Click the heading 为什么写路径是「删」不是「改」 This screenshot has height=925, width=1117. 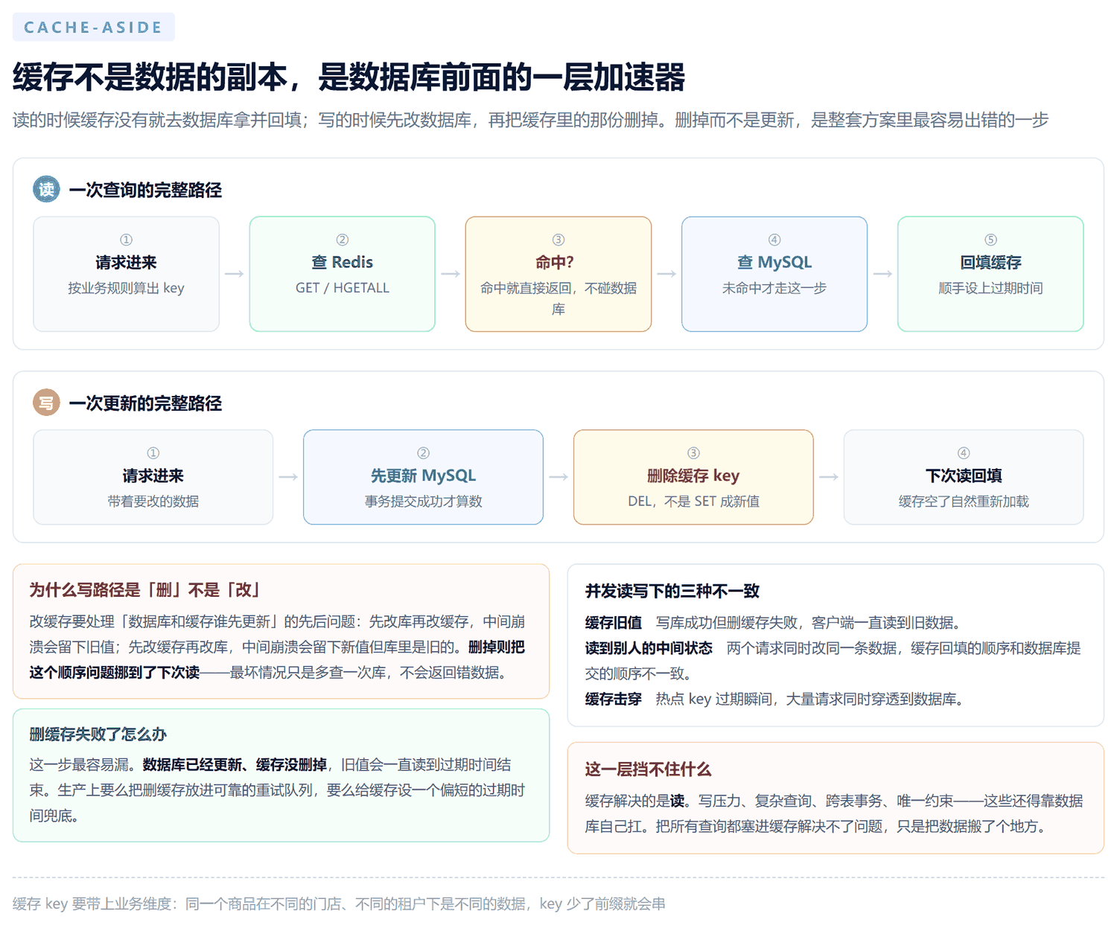[145, 590]
